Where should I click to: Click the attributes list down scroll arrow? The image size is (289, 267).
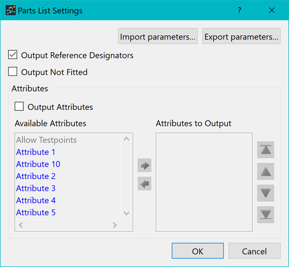pyautogui.click(x=127, y=213)
